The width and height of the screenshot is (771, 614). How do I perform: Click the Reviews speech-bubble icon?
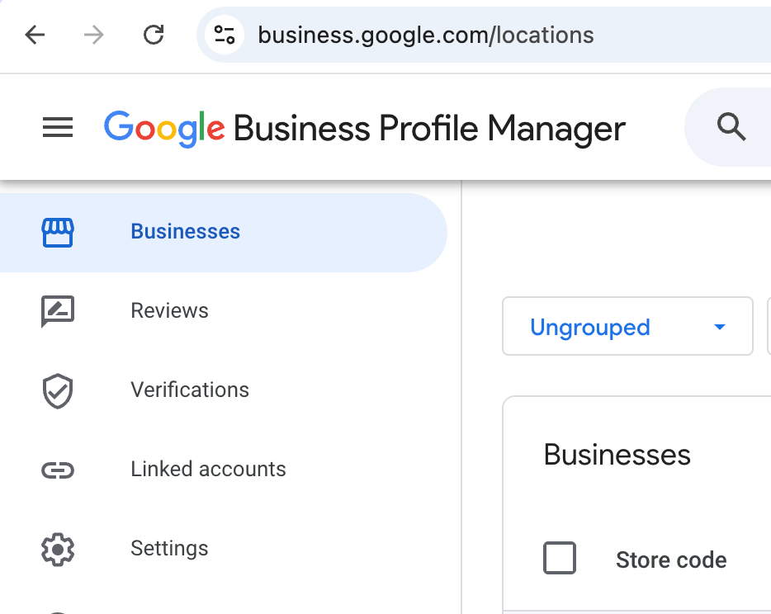point(58,311)
